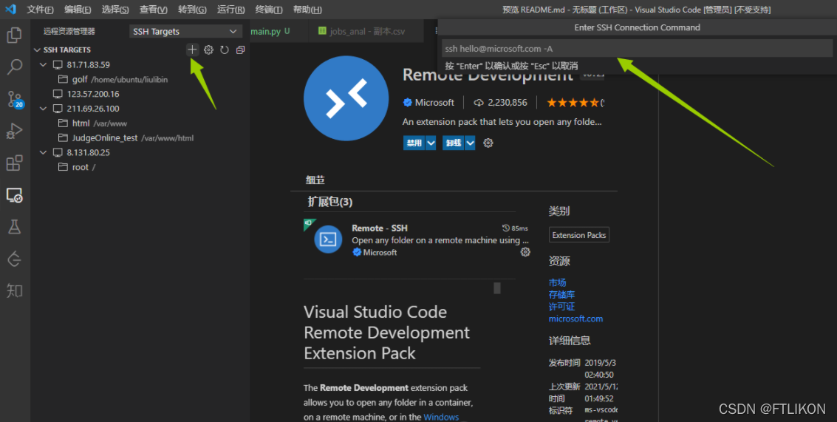
Task: Add new SSH target with plus icon
Action: (192, 50)
